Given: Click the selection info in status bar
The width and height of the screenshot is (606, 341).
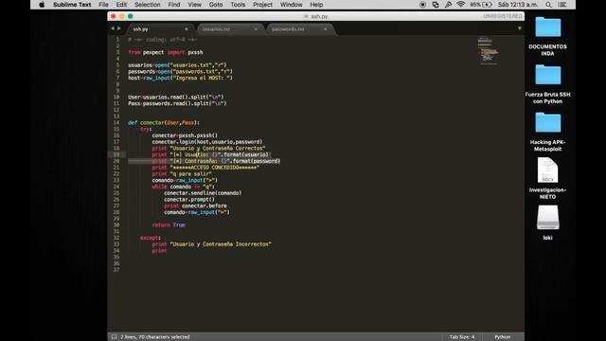Looking at the screenshot, I should tap(155, 337).
